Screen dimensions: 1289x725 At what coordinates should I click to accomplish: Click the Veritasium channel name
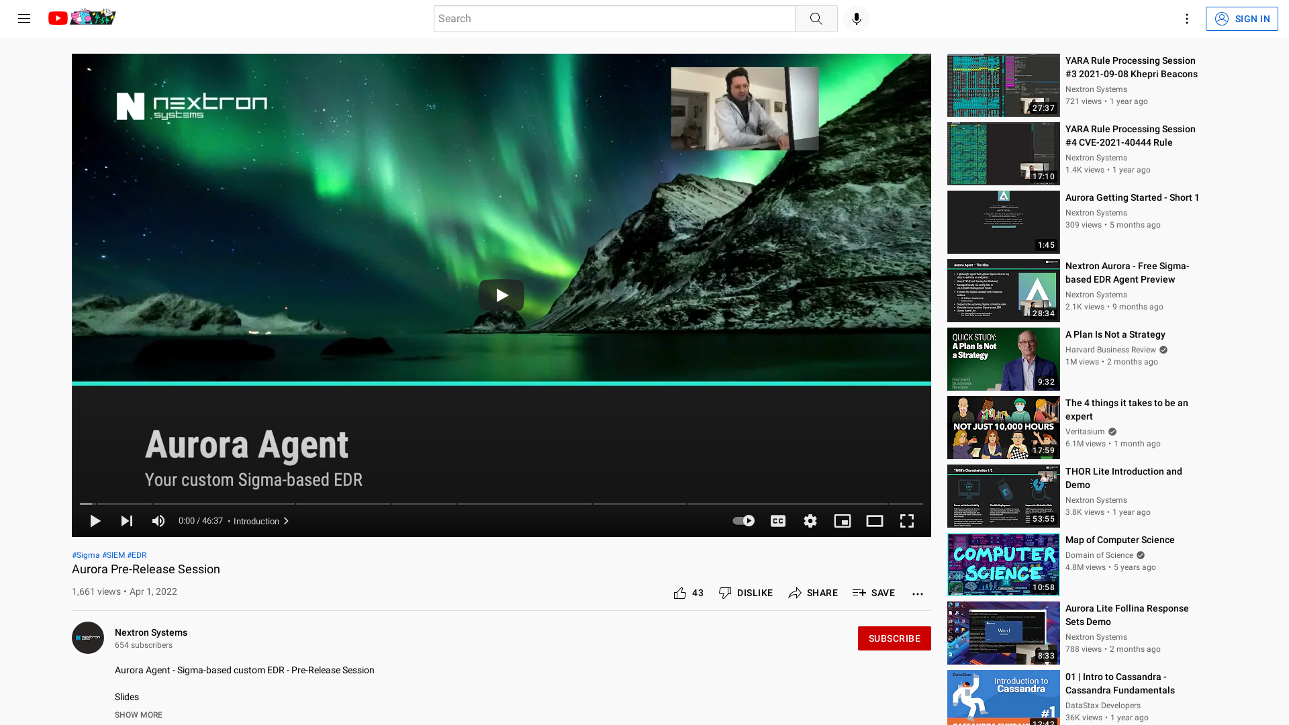coord(1085,432)
